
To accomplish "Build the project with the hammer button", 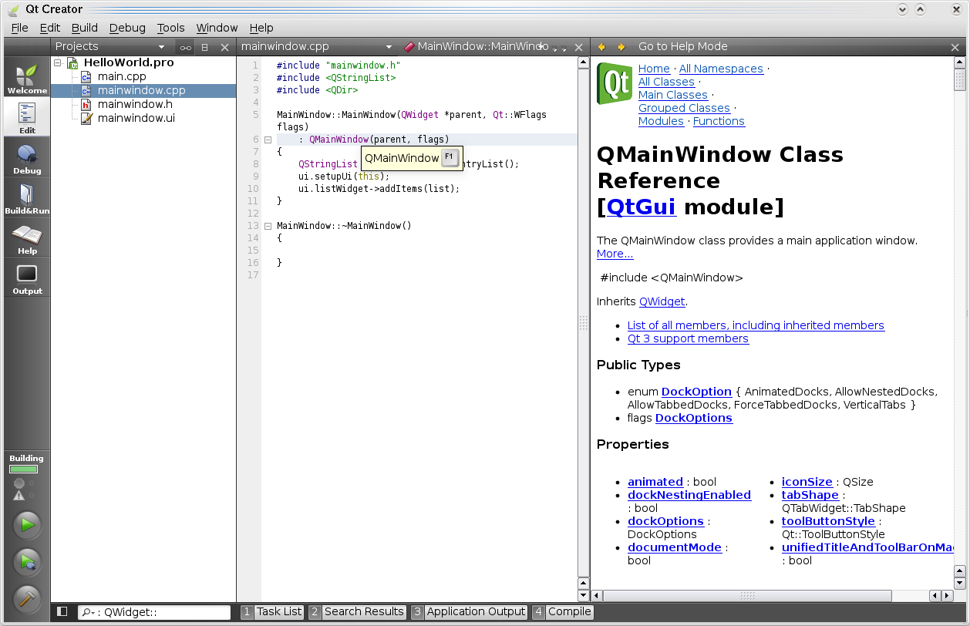I will click(x=27, y=597).
